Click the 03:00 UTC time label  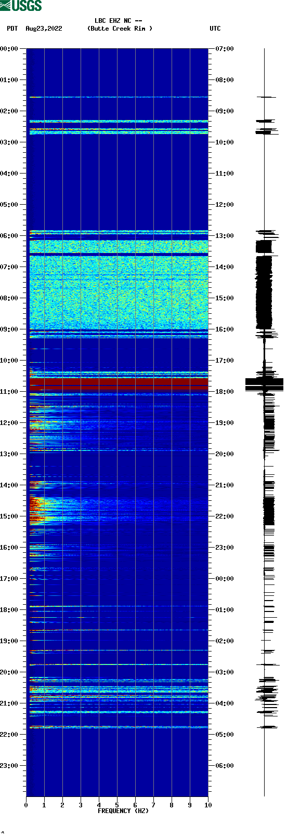pyautogui.click(x=225, y=672)
